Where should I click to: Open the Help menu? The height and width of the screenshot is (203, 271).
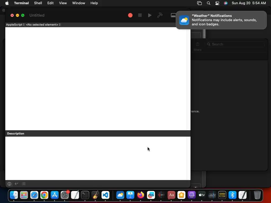pyautogui.click(x=94, y=3)
